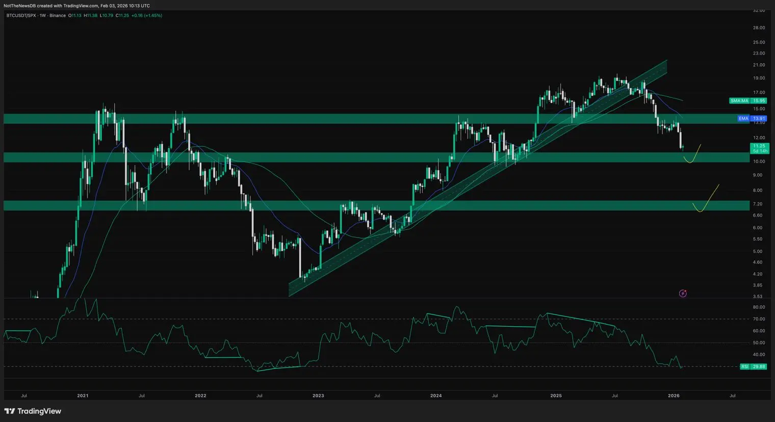Click the 21.00 price axis label
This screenshot has width=775, height=422.
pyautogui.click(x=759, y=65)
